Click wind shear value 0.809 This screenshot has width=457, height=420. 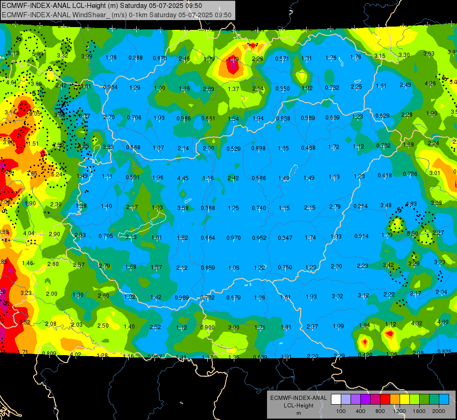pyautogui.click(x=49, y=353)
